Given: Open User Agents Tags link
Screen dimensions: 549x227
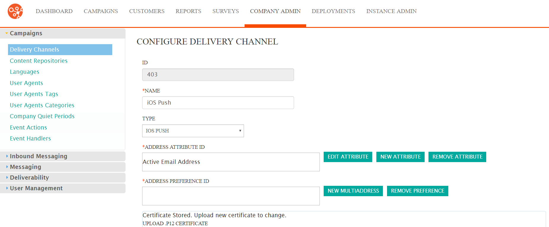Looking at the screenshot, I should [x=34, y=94].
